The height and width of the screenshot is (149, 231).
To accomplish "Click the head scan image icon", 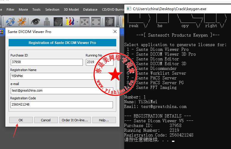I will [58, 21].
